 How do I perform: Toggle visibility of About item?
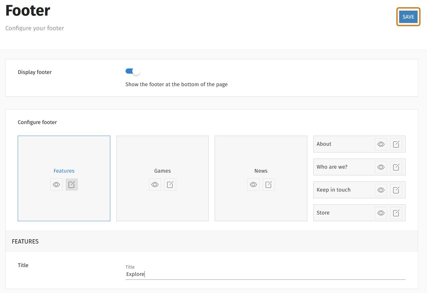[381, 144]
